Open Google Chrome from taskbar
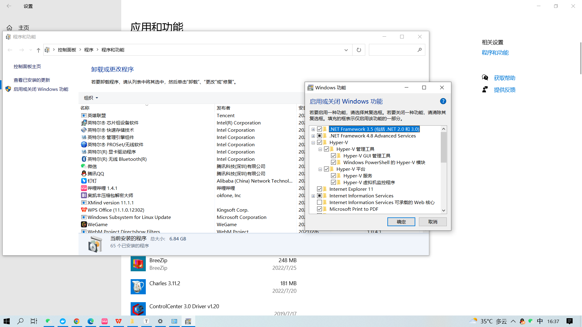This screenshot has height=327, width=582. click(x=77, y=321)
